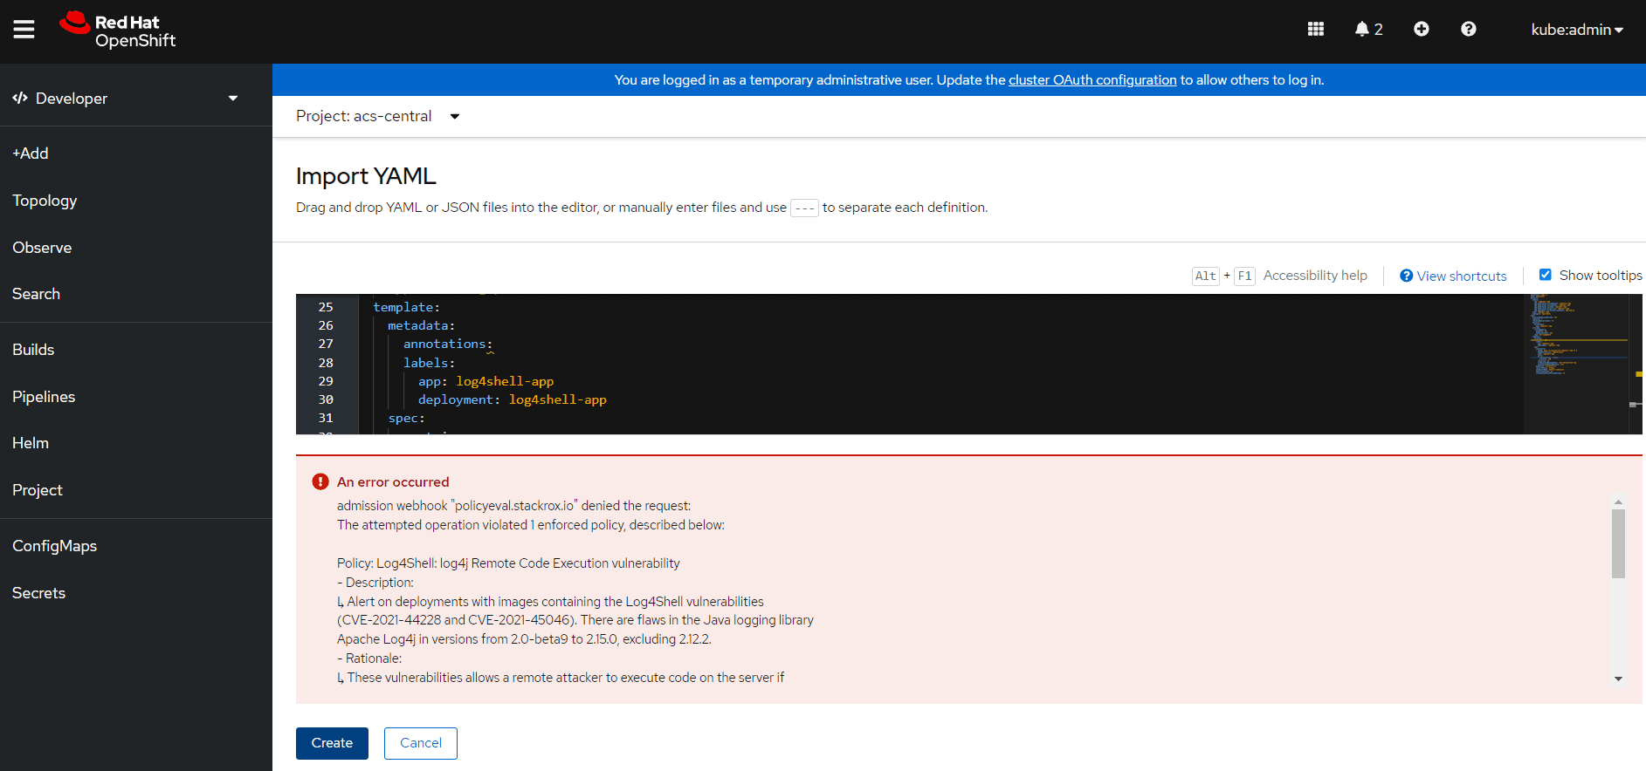The height and width of the screenshot is (771, 1646).
Task: Open the help question mark menu
Action: pyautogui.click(x=1469, y=29)
